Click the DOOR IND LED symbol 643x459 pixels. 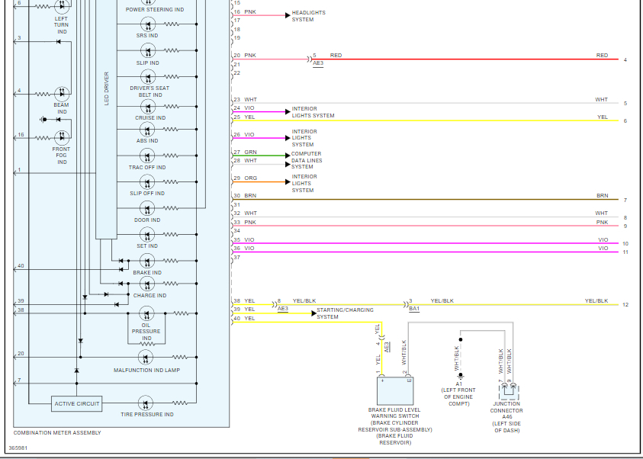[147, 208]
